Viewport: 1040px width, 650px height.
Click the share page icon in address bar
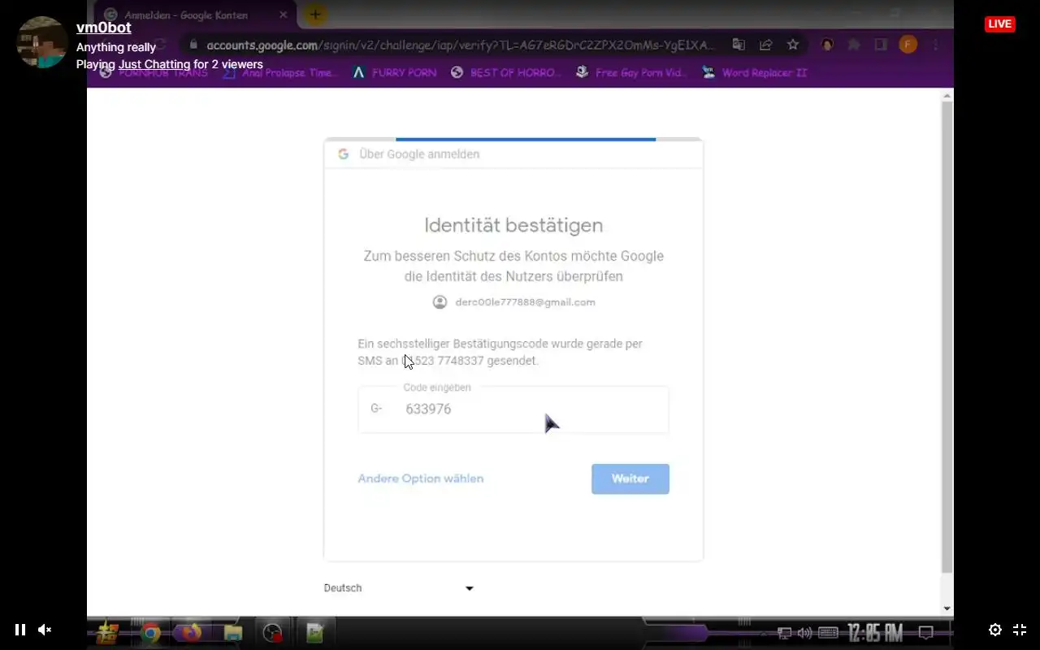point(765,45)
